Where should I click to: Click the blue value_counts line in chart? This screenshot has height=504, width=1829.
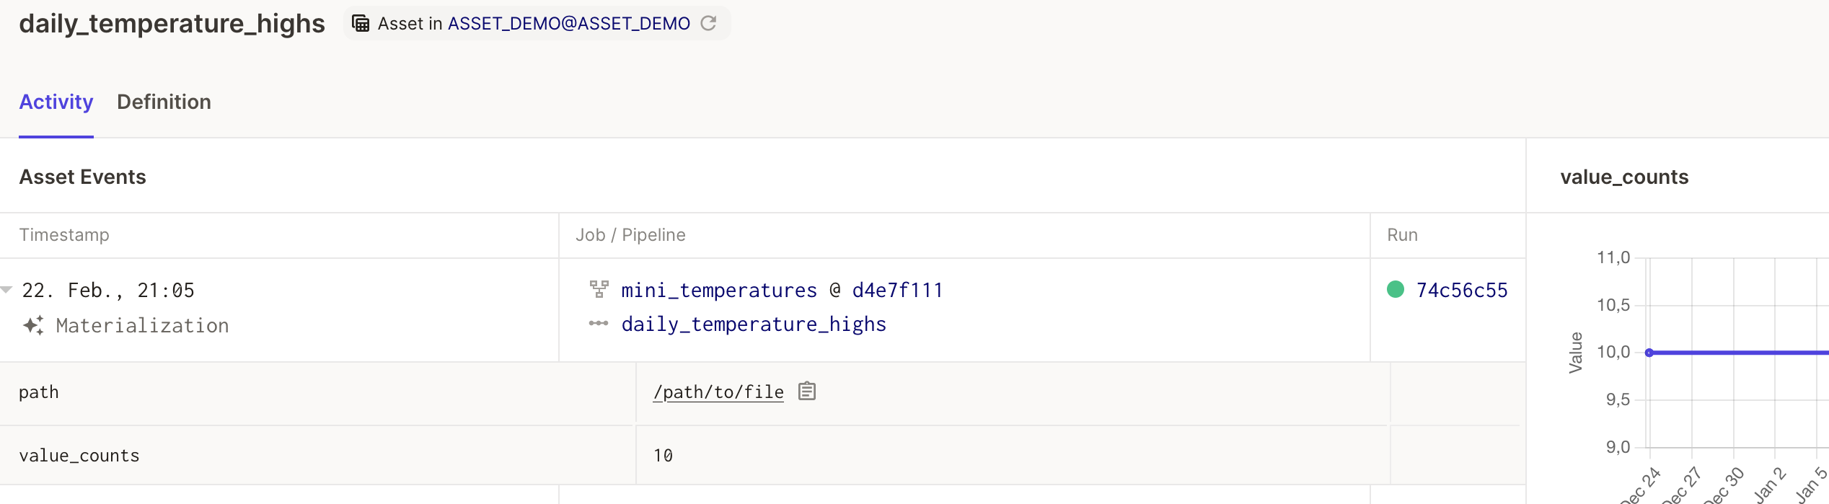pyautogui.click(x=1745, y=353)
